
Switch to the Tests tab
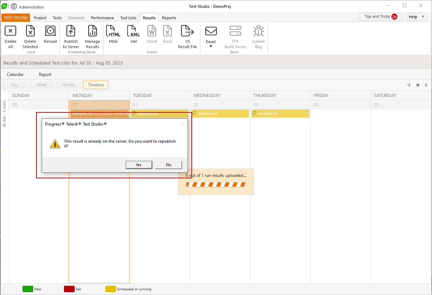(57, 18)
